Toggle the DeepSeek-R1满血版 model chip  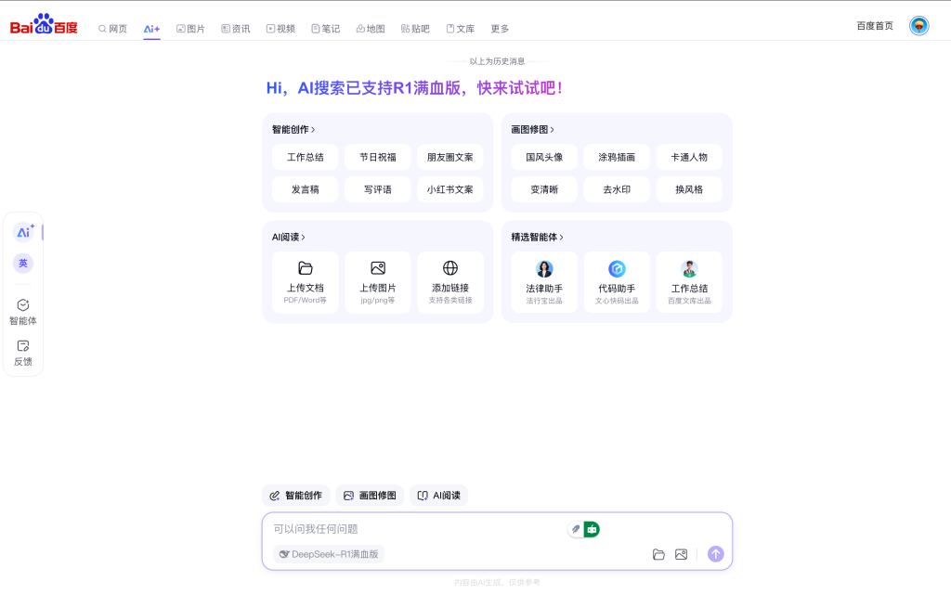(x=329, y=554)
